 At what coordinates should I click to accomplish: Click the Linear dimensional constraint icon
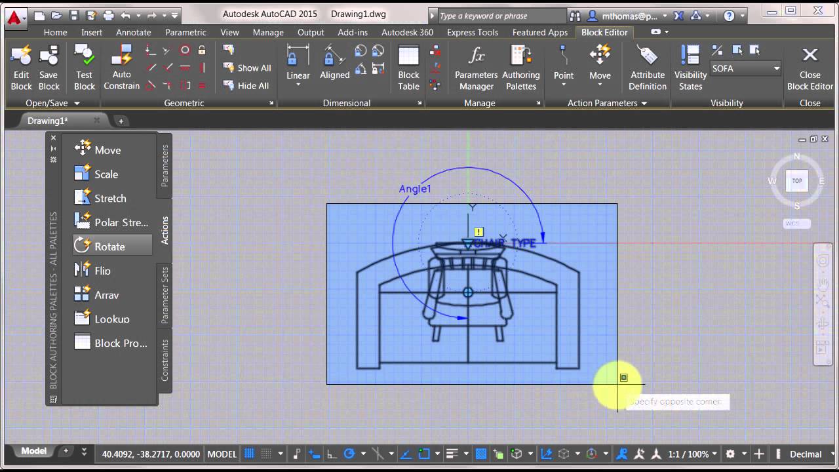point(298,55)
